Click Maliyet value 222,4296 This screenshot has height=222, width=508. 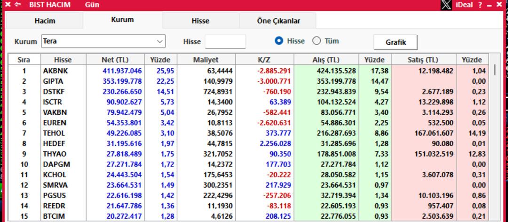(x=218, y=195)
